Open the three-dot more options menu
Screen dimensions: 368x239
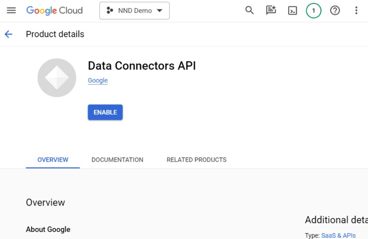click(x=356, y=11)
